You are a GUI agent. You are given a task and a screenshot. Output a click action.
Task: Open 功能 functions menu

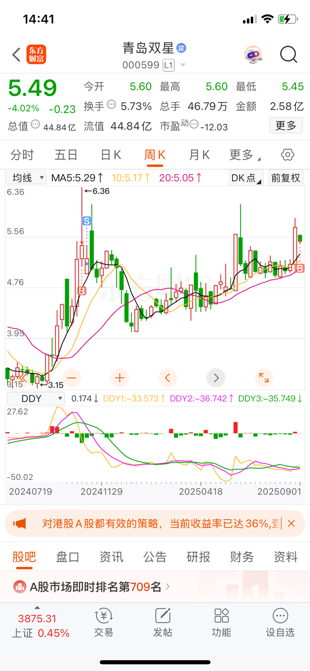point(222,623)
